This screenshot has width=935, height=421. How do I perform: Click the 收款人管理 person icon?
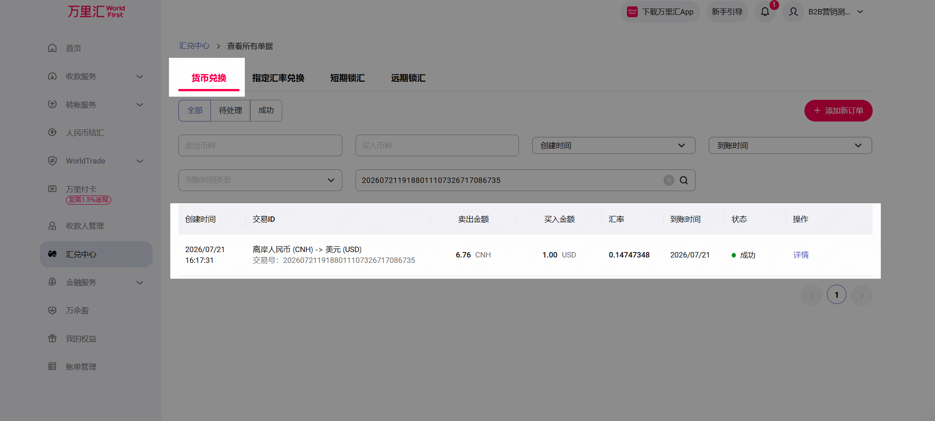[52, 226]
